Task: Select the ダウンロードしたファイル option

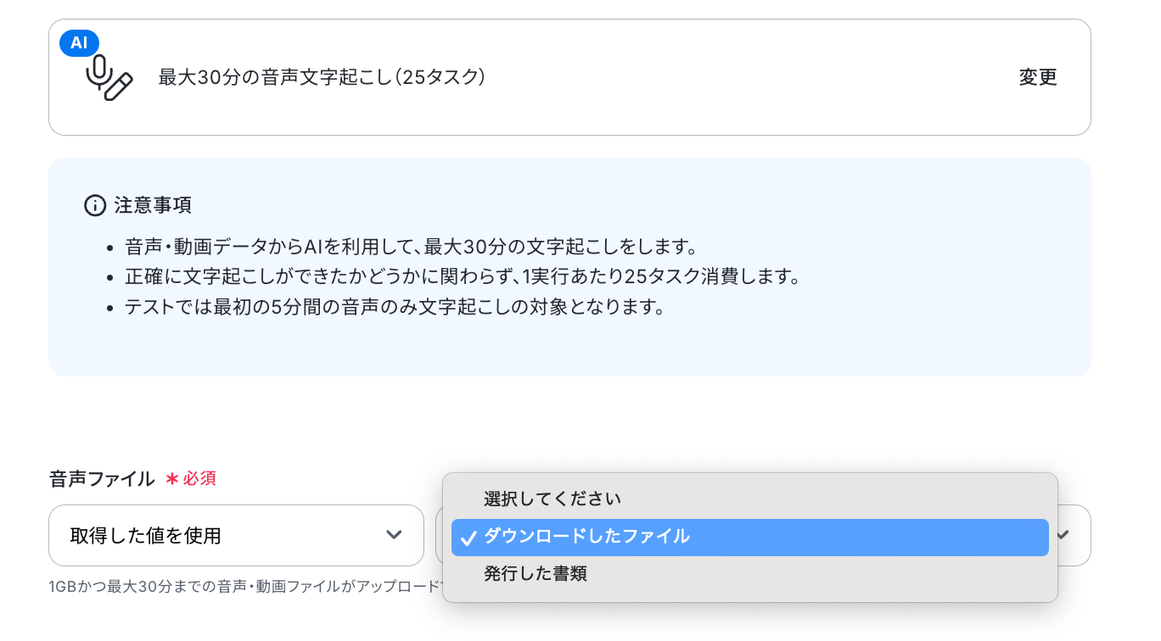Action: (750, 537)
